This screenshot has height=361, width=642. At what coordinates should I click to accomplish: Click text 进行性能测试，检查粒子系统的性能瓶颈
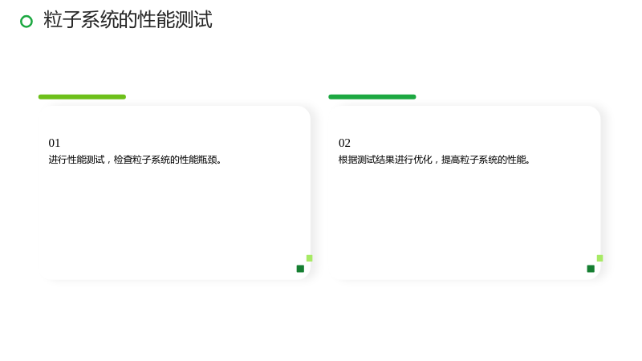point(133,160)
